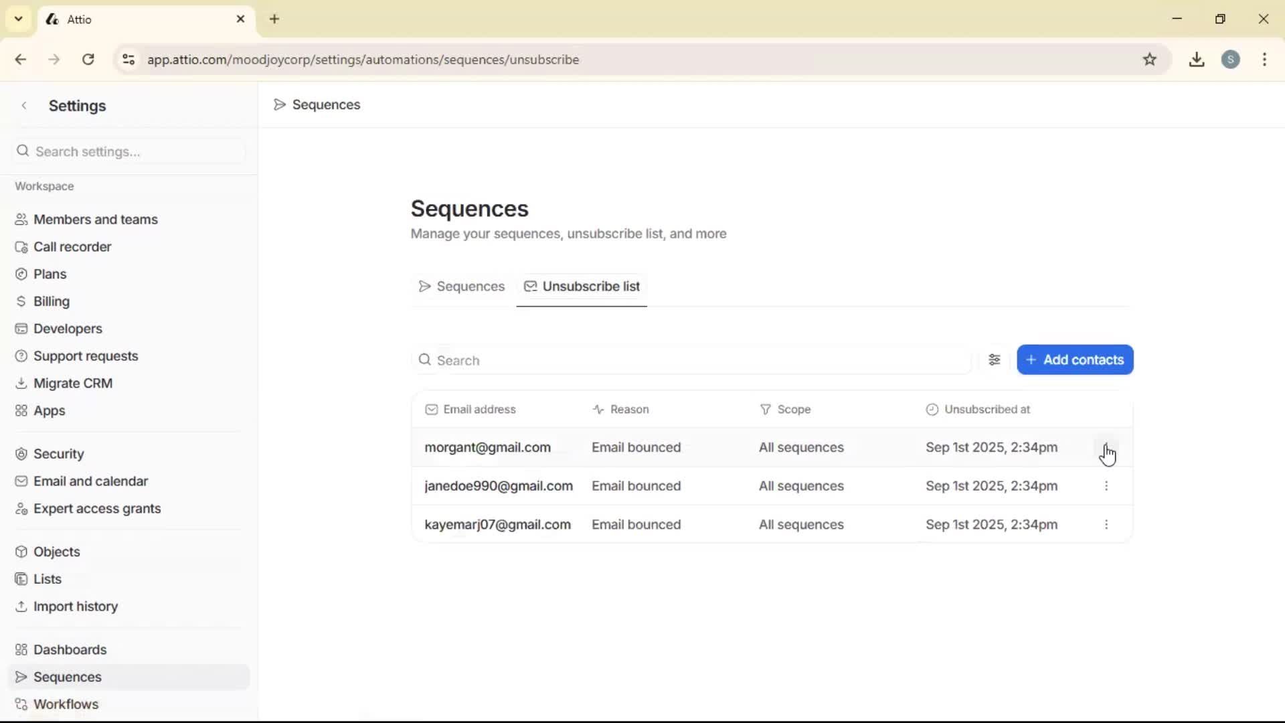Open Billing settings from sidebar
Screen dimensions: 1285x723
(x=52, y=301)
